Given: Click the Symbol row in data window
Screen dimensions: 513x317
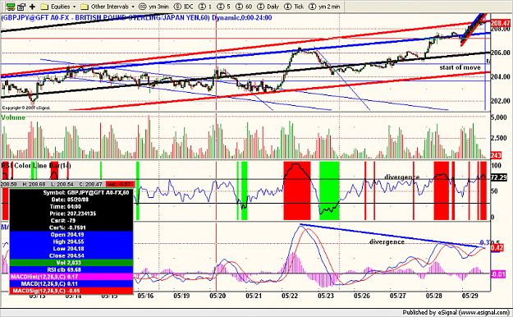Looking at the screenshot, I should [x=71, y=192].
